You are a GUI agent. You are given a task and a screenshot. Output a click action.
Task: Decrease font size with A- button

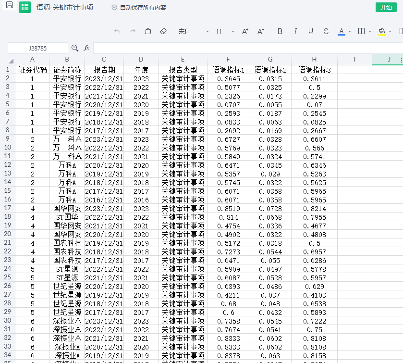[260, 31]
